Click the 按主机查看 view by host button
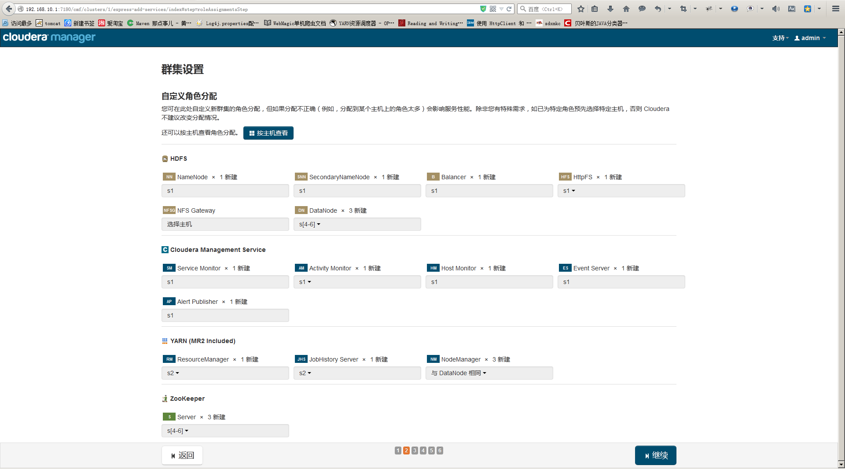 (x=268, y=133)
